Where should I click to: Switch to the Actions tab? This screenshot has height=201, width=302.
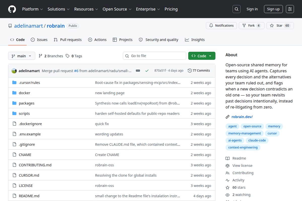tap(97, 40)
